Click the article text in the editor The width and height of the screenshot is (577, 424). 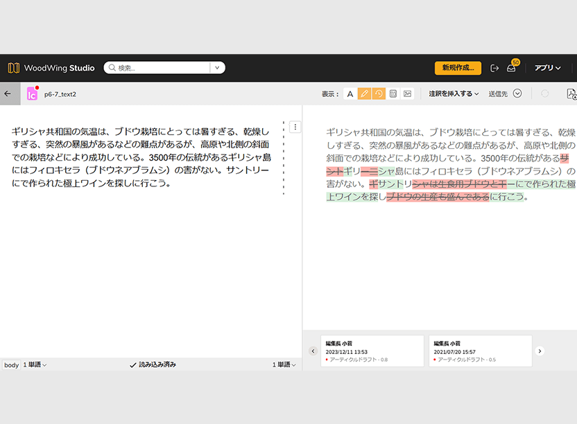pos(141,157)
